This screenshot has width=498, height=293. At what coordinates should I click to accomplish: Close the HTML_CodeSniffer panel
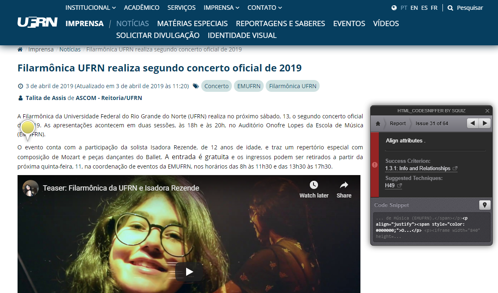[487, 111]
